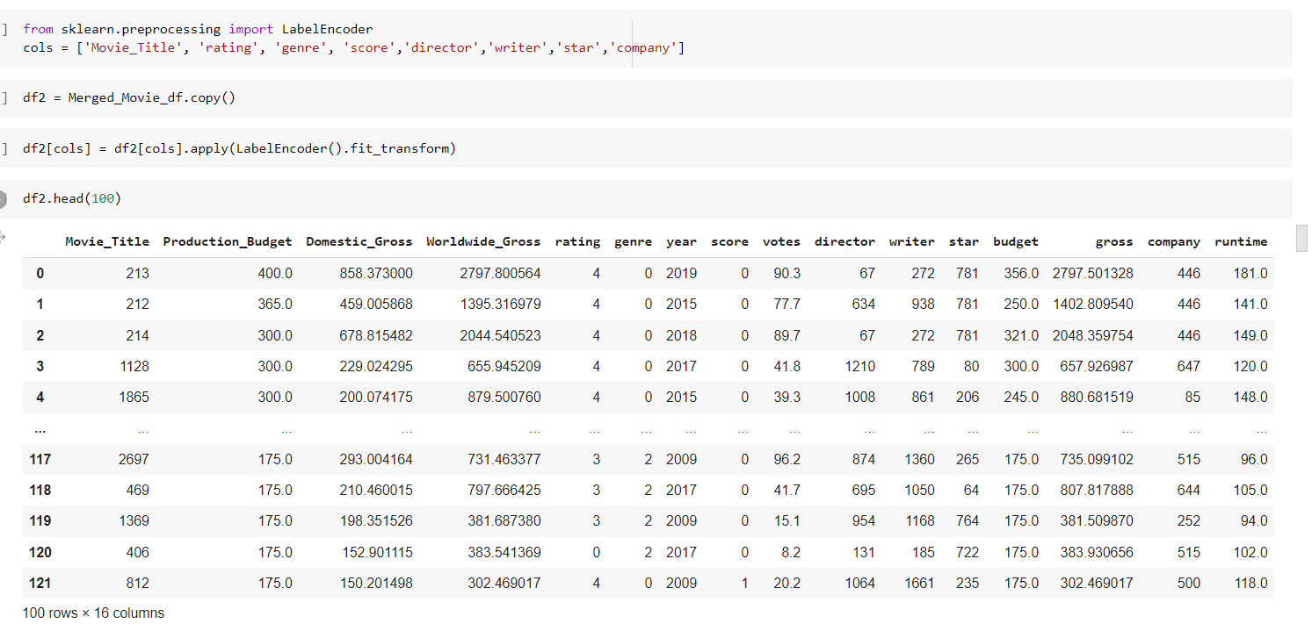
Task: Click the budget column header
Action: (1015, 241)
